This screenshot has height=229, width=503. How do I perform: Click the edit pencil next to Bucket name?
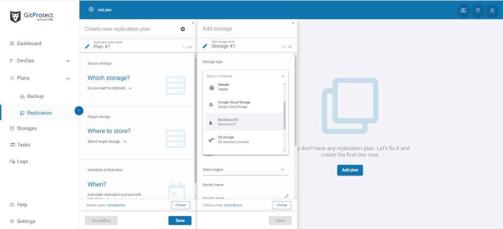286,196
